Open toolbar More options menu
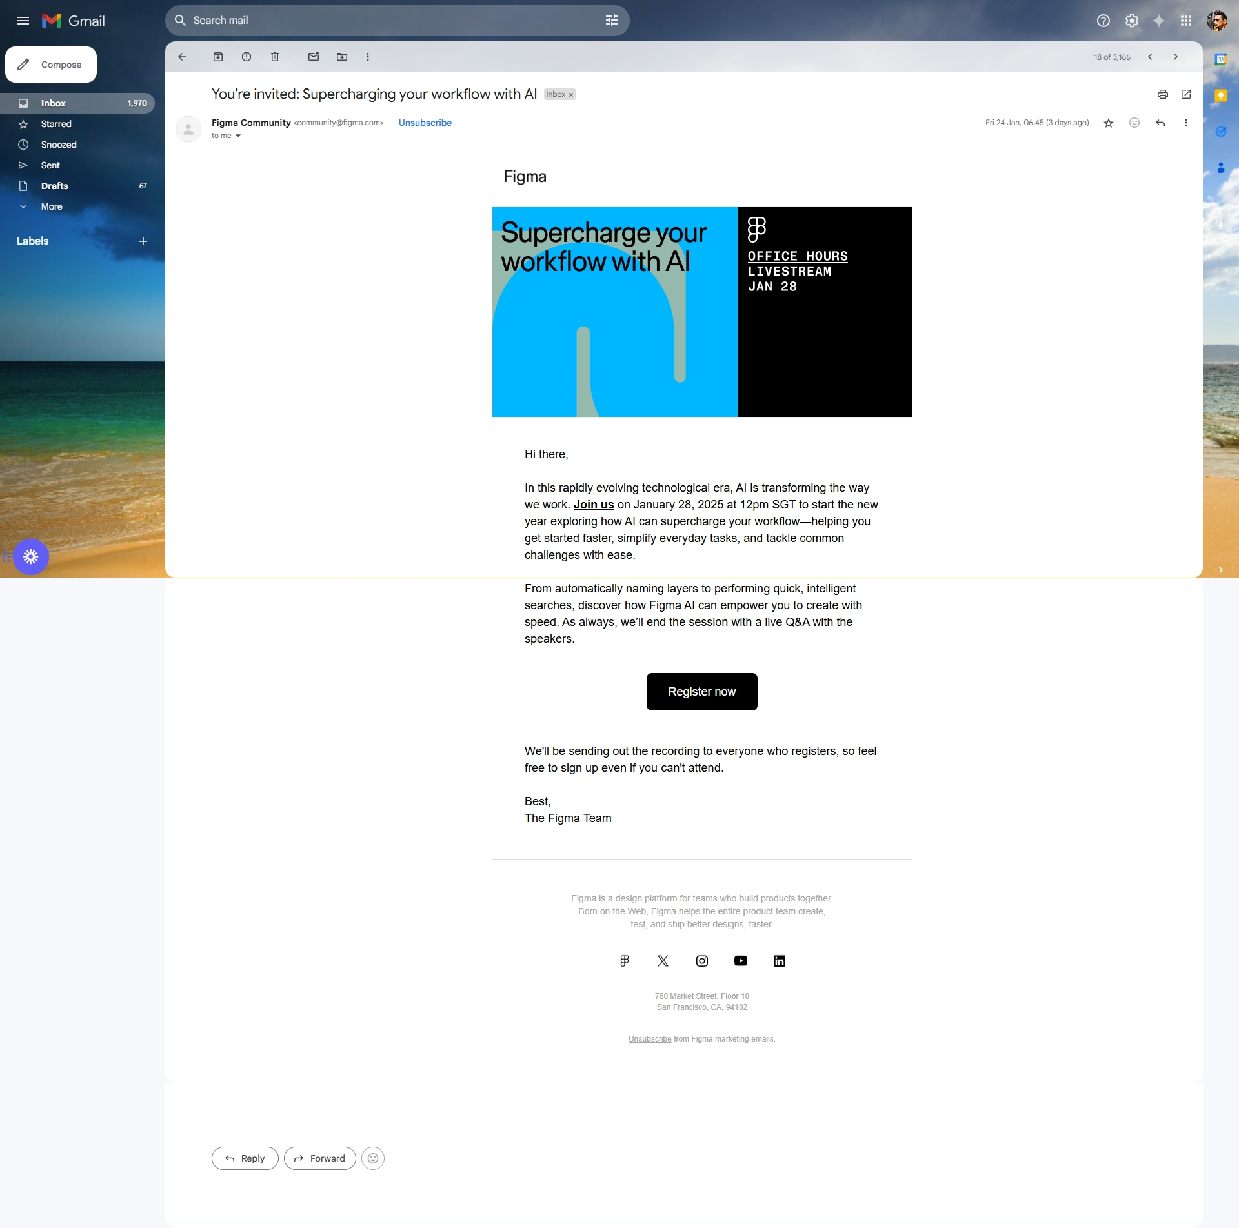The width and height of the screenshot is (1239, 1228). click(368, 57)
